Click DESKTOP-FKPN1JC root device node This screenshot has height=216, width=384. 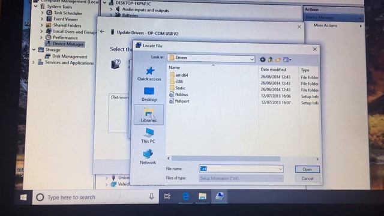click(133, 4)
